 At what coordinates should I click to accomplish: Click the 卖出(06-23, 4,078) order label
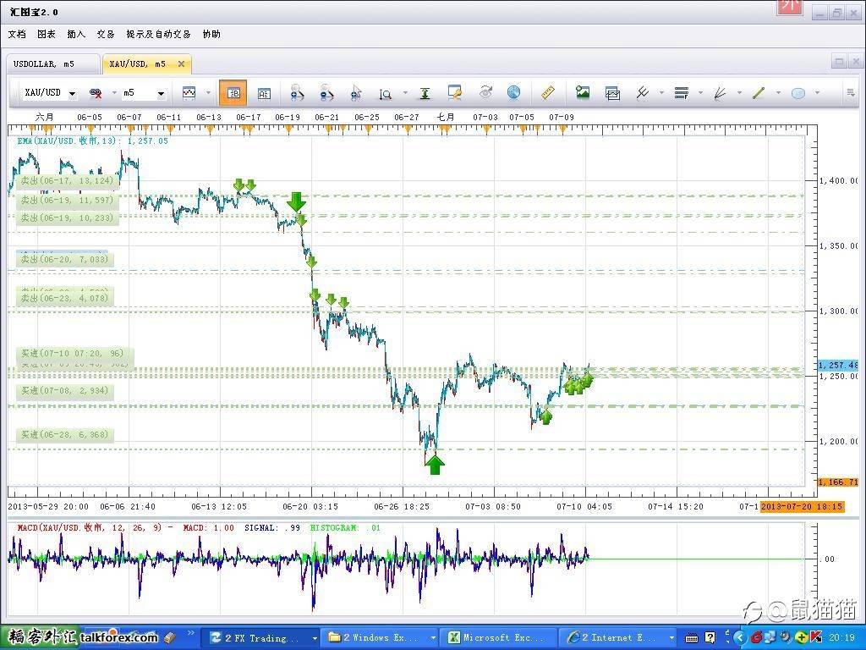click(x=64, y=299)
